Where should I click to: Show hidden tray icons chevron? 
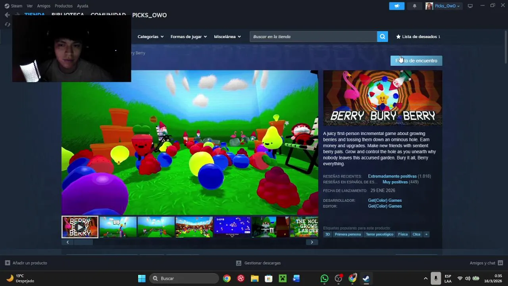tap(425, 278)
